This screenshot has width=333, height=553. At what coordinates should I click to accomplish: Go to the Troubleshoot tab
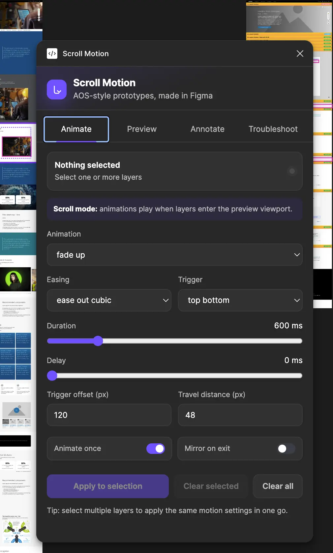click(x=273, y=129)
